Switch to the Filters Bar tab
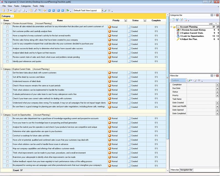 175,170
